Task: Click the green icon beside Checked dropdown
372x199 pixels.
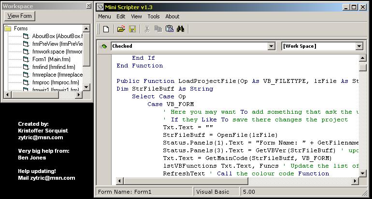Action: (104, 46)
